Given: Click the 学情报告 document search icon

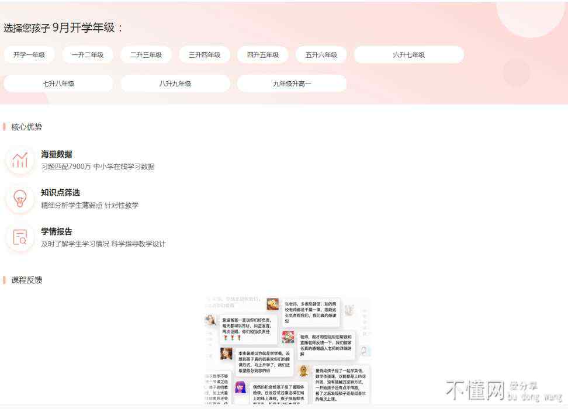Looking at the screenshot, I should click(x=20, y=237).
